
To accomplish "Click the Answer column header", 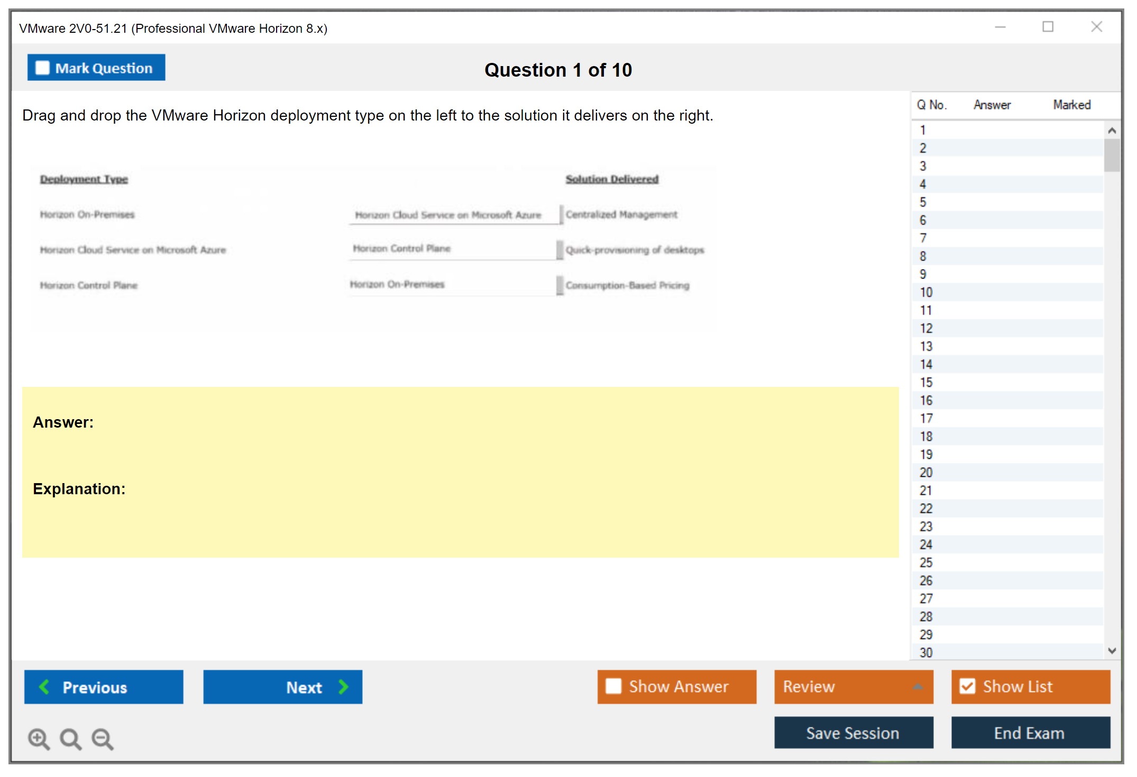I will (x=992, y=105).
